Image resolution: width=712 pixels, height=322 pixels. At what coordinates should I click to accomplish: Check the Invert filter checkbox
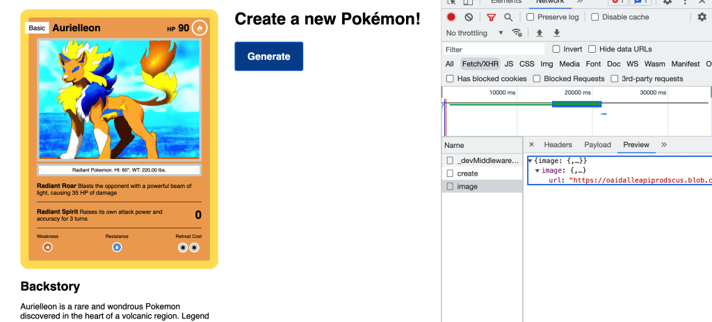(556, 49)
